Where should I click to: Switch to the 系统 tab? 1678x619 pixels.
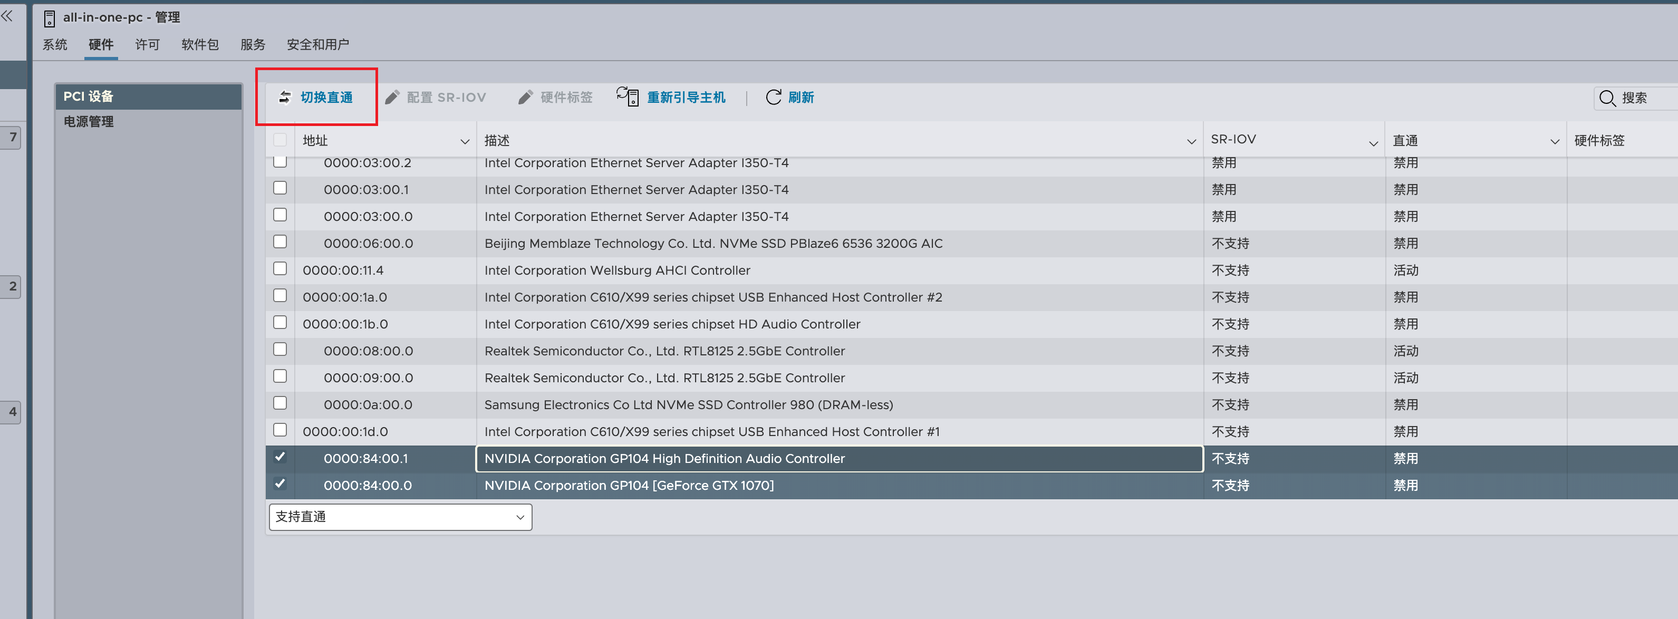(x=55, y=44)
